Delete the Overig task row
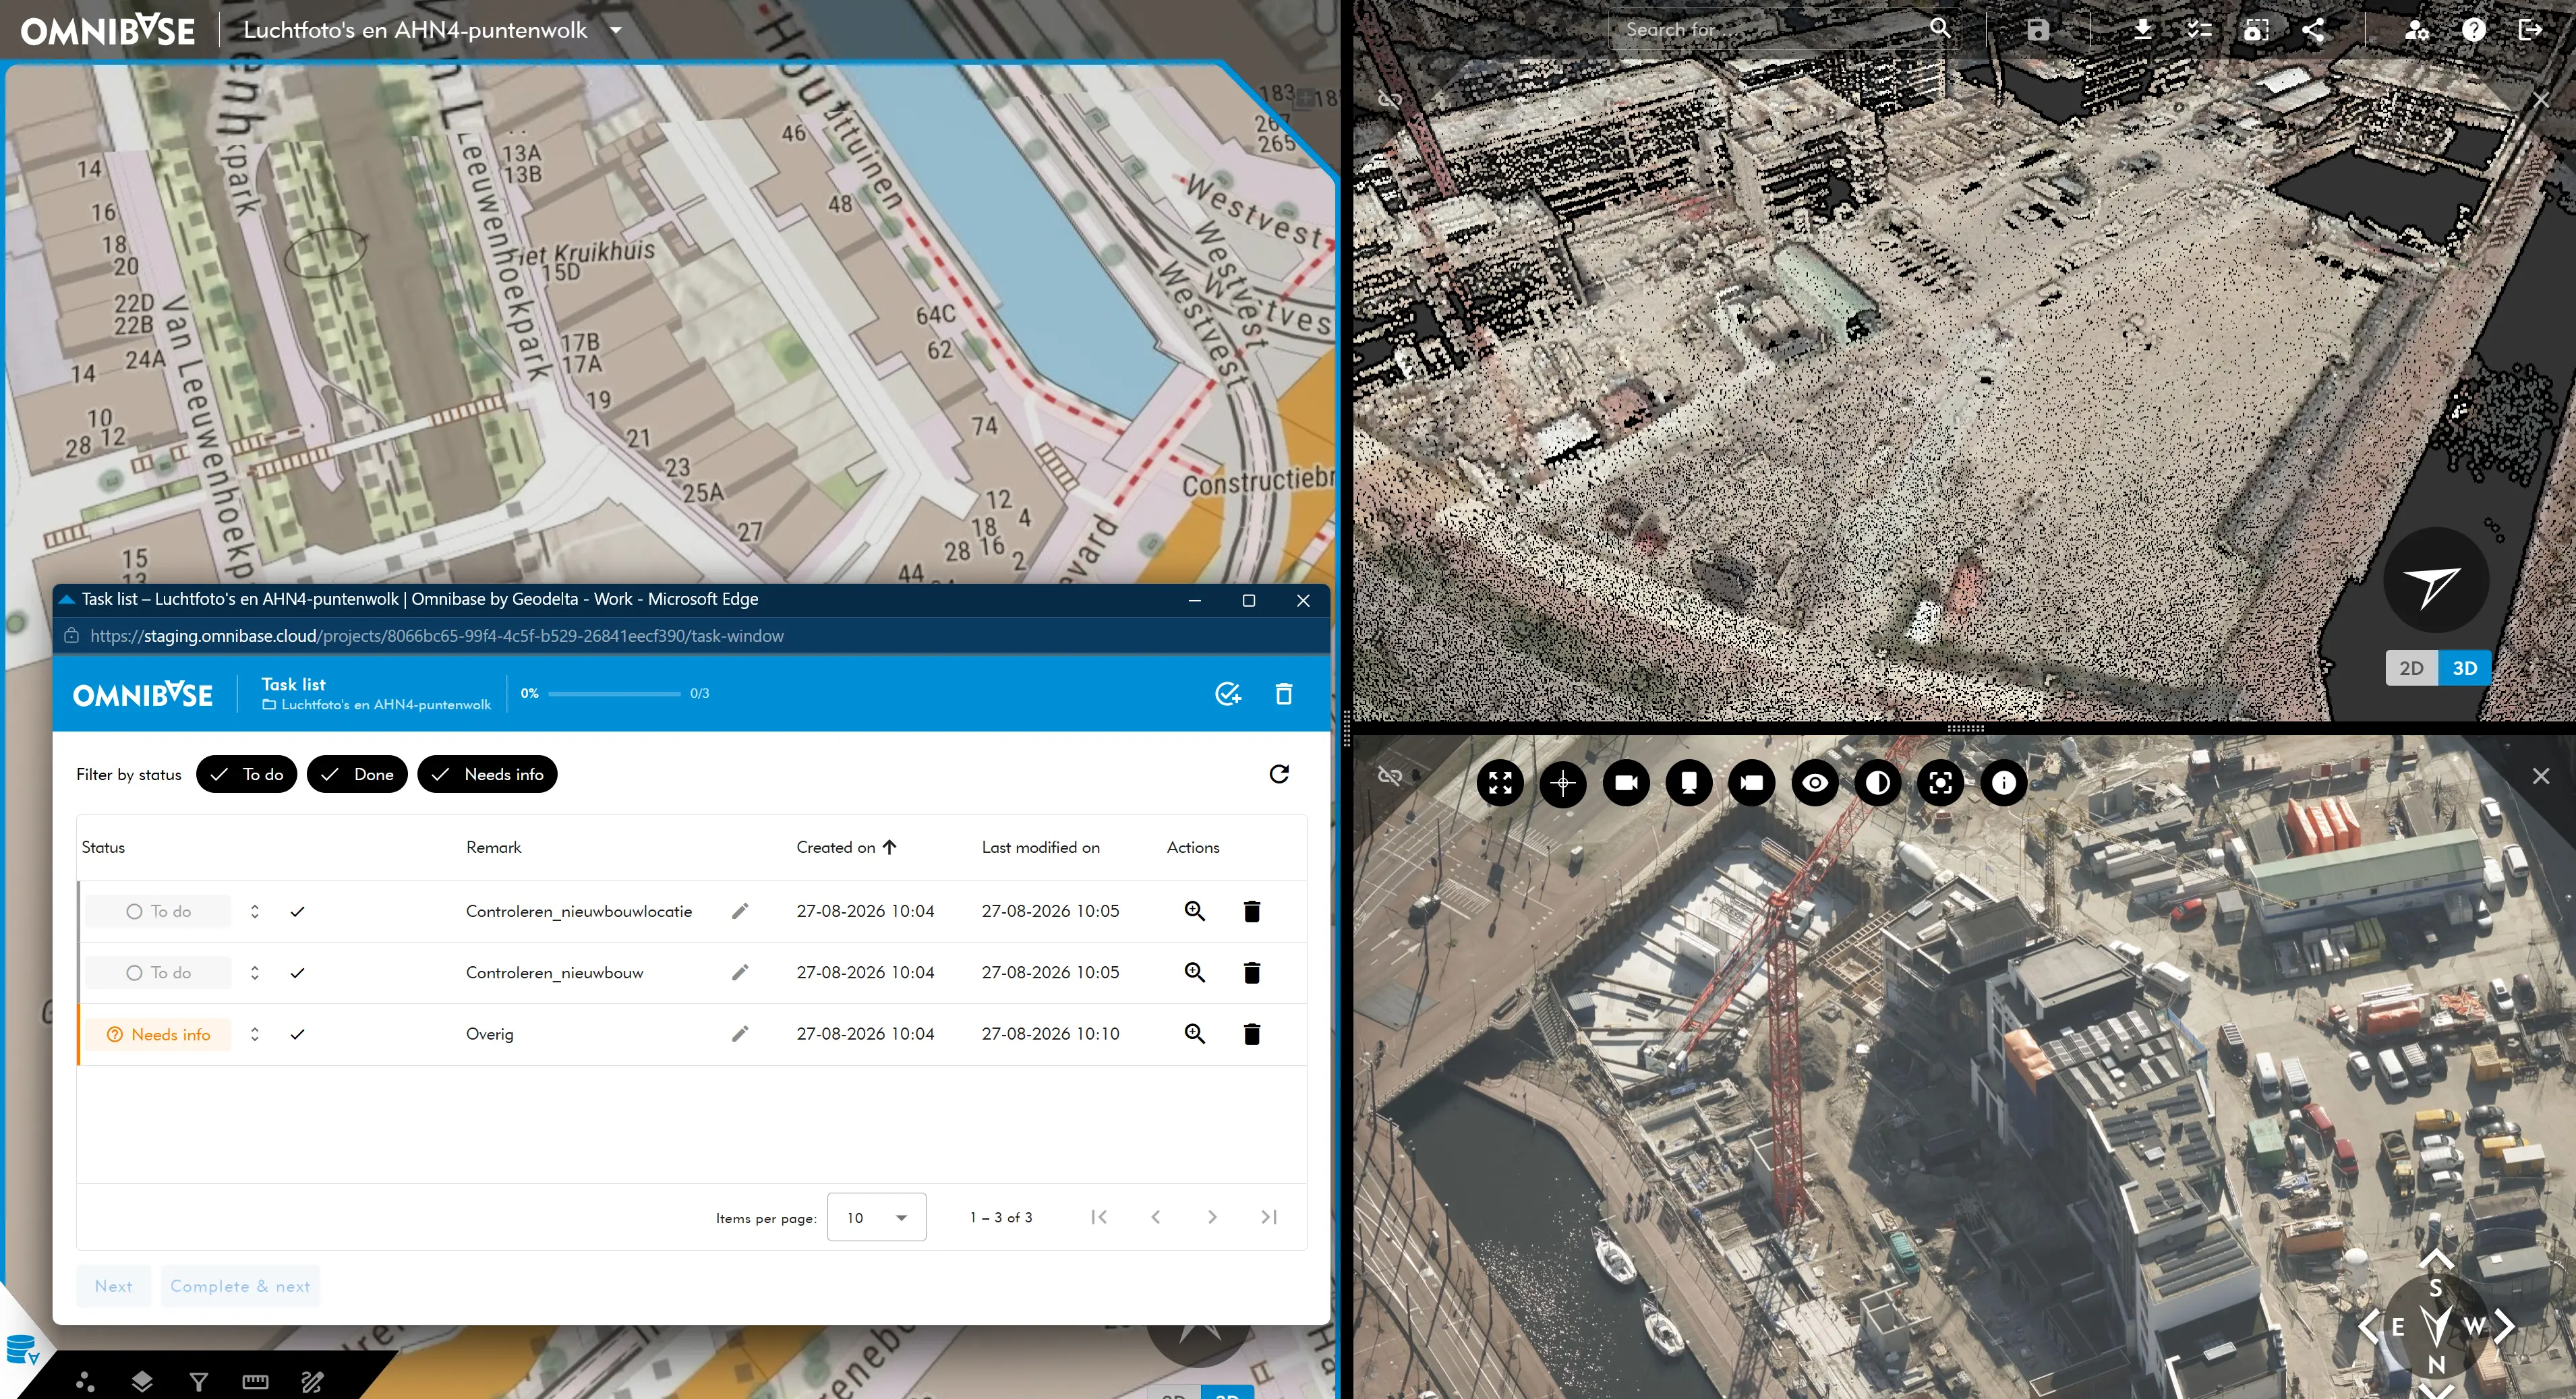The height and width of the screenshot is (1399, 2576). [1251, 1034]
